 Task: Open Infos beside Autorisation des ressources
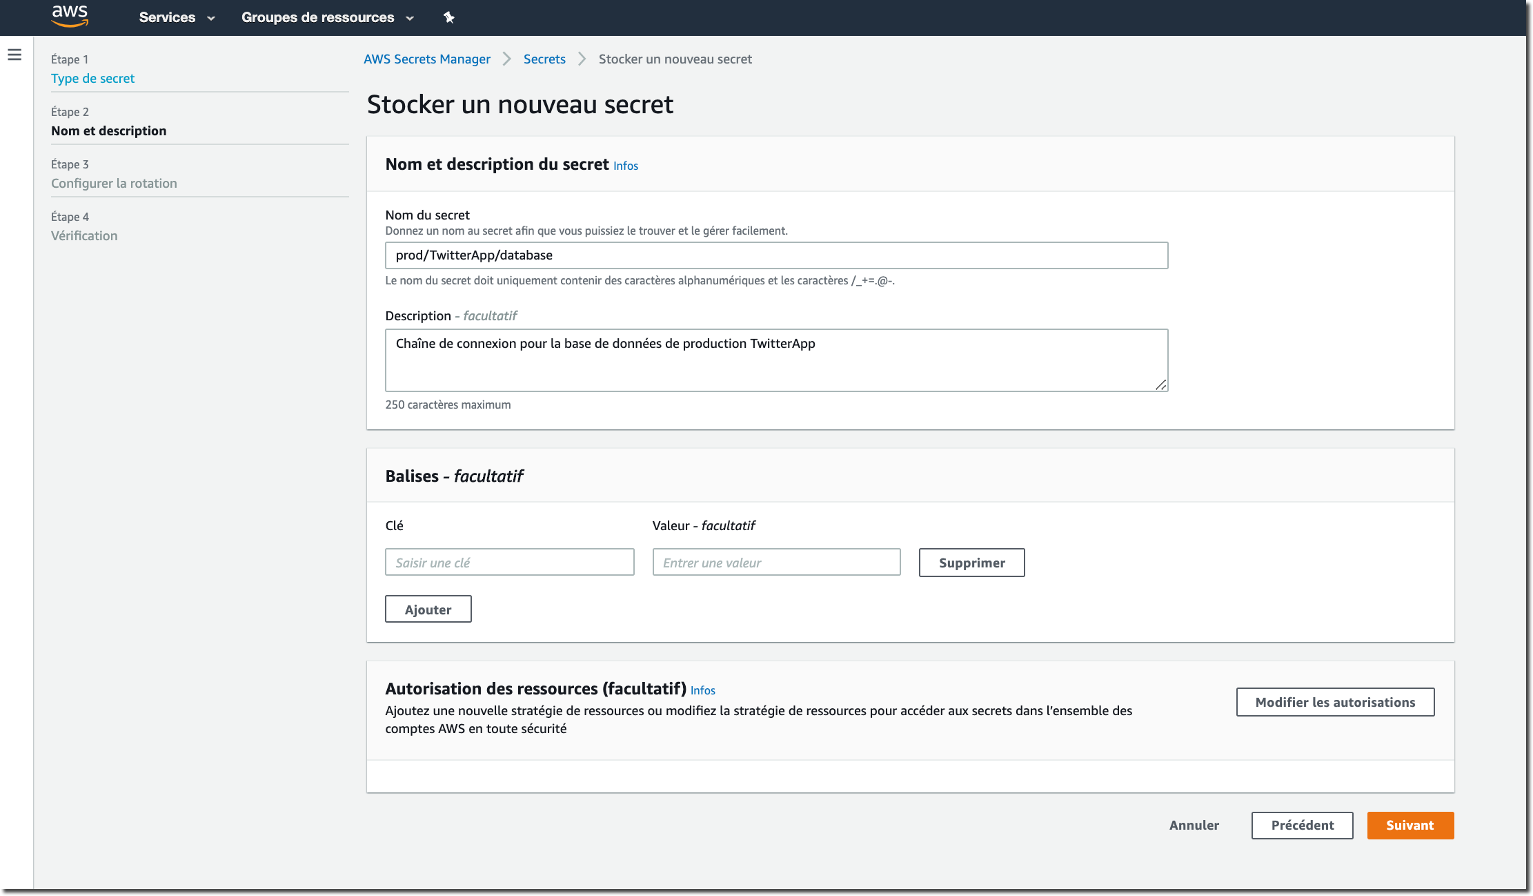tap(702, 690)
